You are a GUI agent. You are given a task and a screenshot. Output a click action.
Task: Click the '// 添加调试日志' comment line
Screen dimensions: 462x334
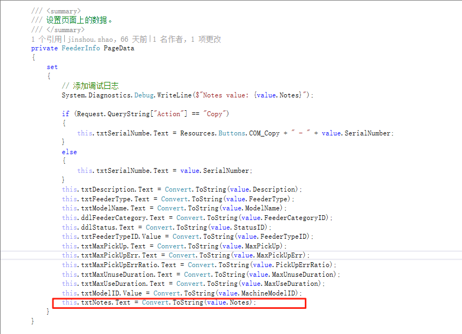(x=90, y=86)
